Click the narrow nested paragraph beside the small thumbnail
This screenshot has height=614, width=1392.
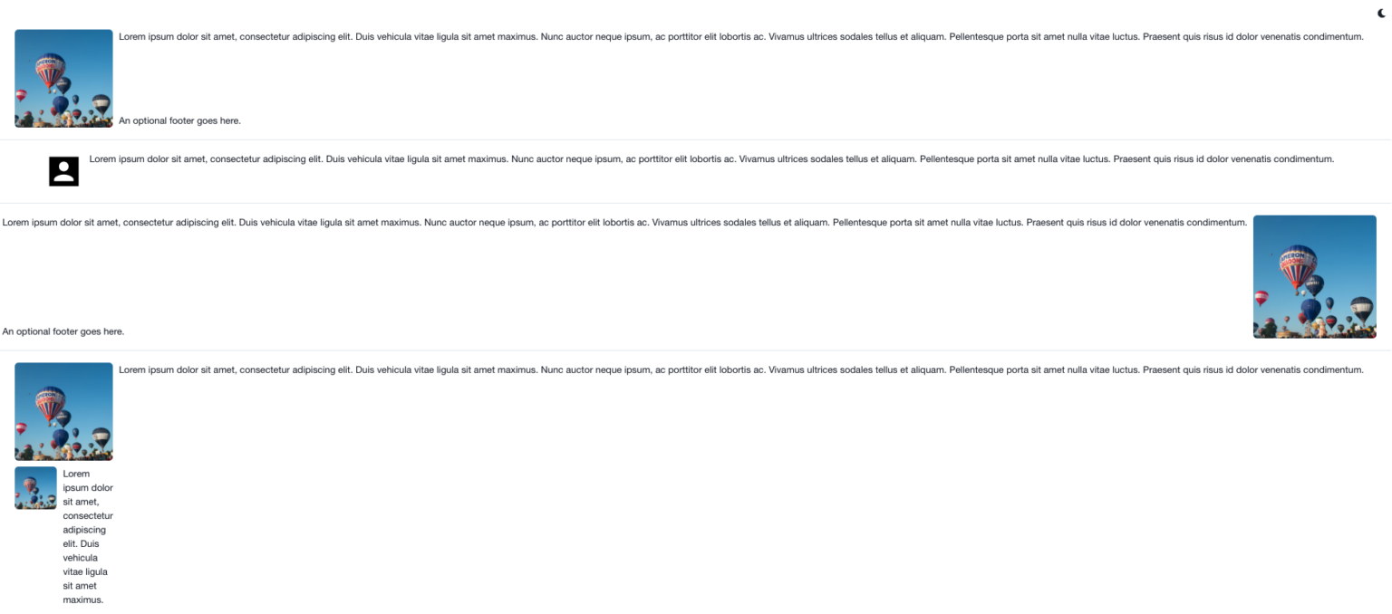(x=88, y=536)
